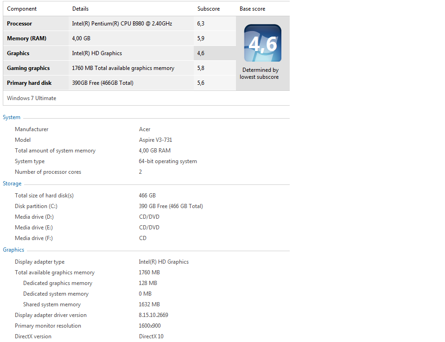
Task: Click 4,00 GB in the Memory (RAM) row
Action: point(81,38)
